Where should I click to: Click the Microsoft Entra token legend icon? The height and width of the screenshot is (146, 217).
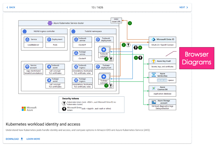[x=64, y=109]
